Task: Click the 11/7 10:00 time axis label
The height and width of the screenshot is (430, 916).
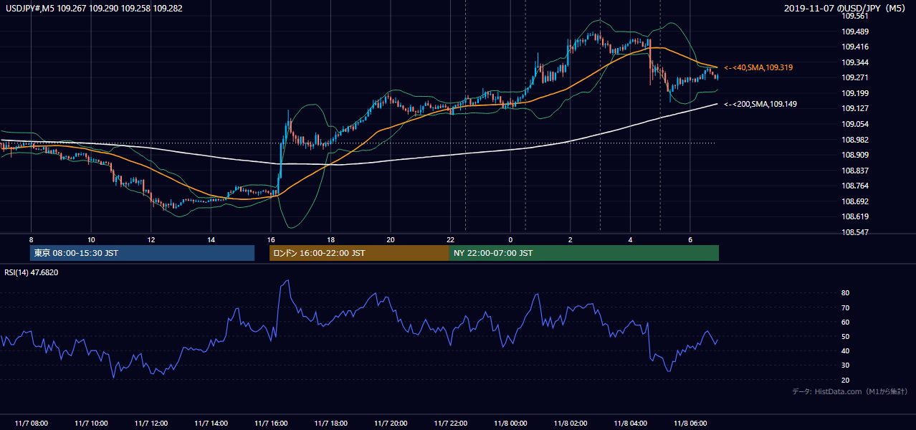Action: tap(91, 424)
